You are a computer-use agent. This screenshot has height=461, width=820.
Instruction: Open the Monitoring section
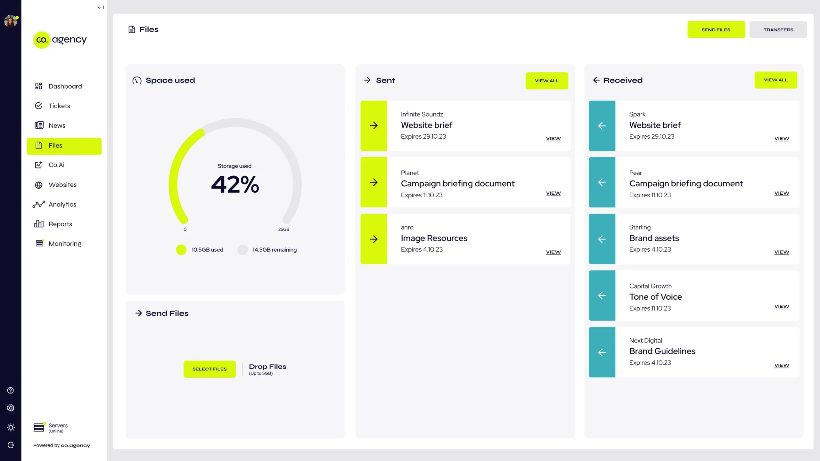click(x=65, y=243)
